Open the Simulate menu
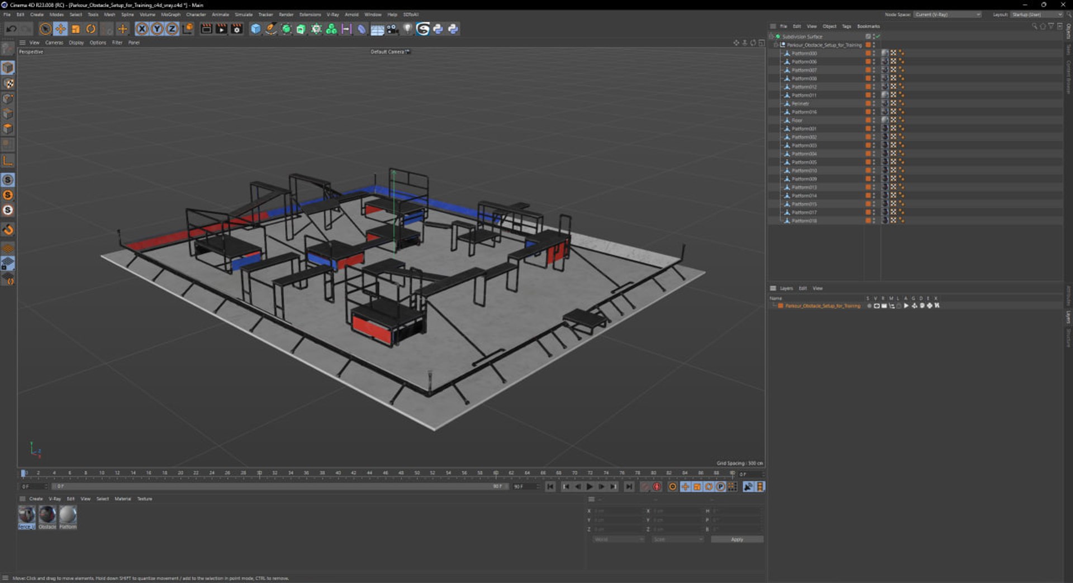Screen dimensions: 1073x583 [243, 15]
